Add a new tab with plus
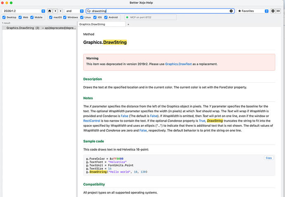Image resolution: width=285 pixels, height=197 pixels. coord(128,24)
